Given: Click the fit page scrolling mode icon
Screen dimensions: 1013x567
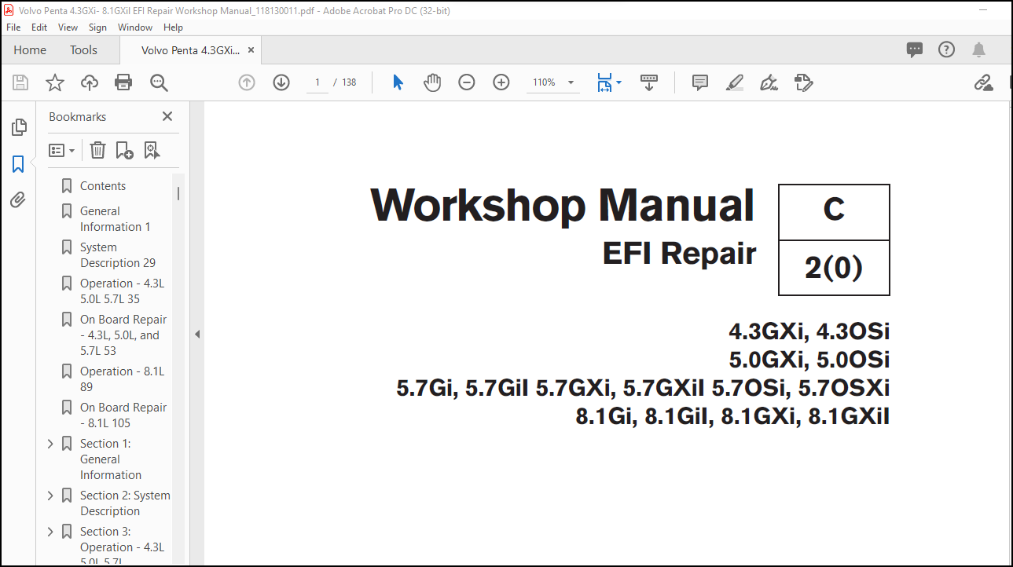Looking at the screenshot, I should click(x=604, y=82).
